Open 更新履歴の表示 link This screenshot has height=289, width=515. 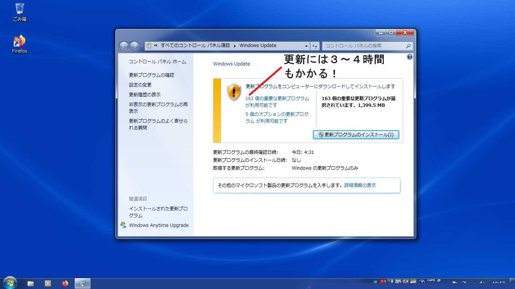[145, 95]
